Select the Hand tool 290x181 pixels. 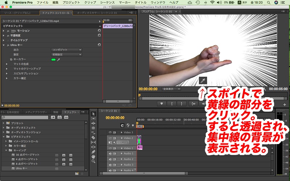(94, 156)
